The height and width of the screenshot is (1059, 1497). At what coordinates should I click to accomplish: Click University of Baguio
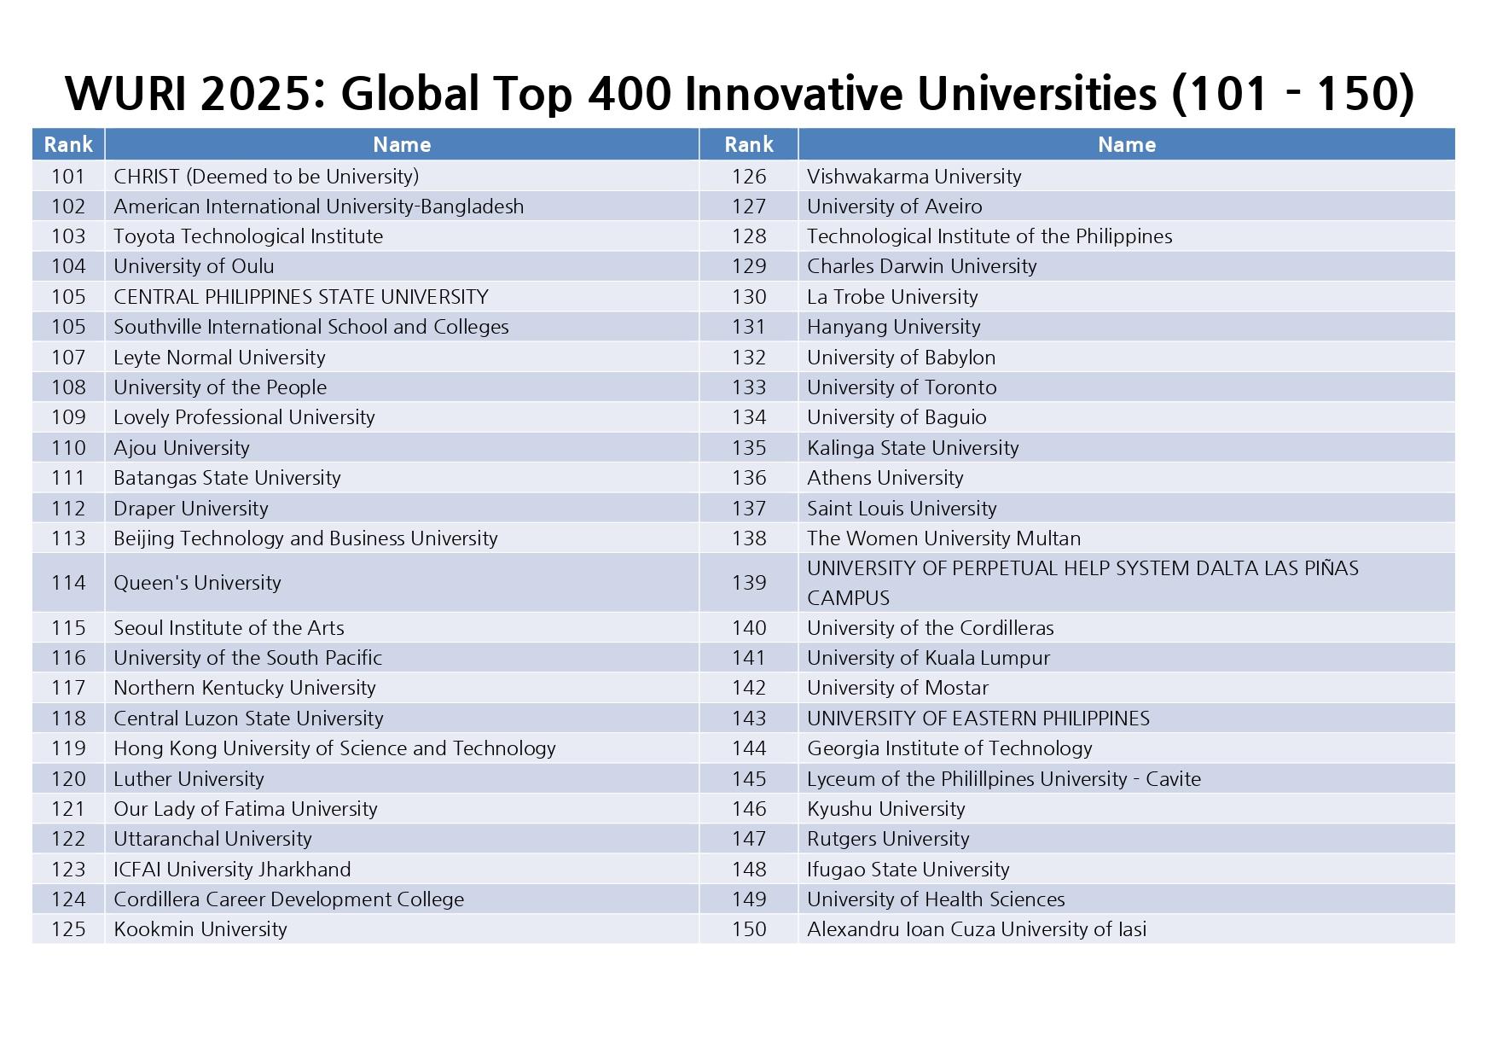point(896,417)
